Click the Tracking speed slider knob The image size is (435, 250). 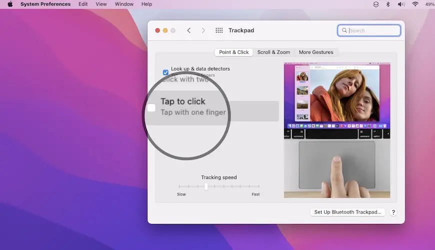click(205, 186)
